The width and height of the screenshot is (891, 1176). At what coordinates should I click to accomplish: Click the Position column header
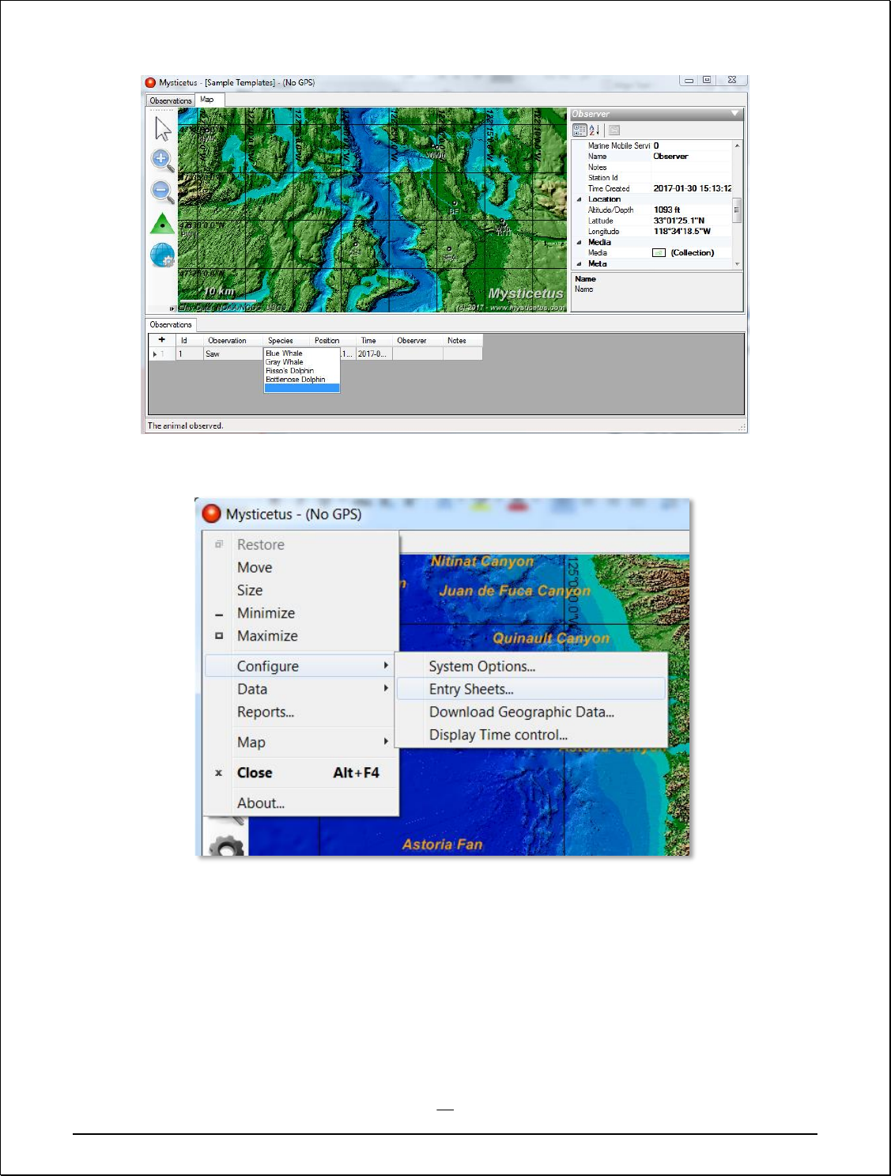333,340
